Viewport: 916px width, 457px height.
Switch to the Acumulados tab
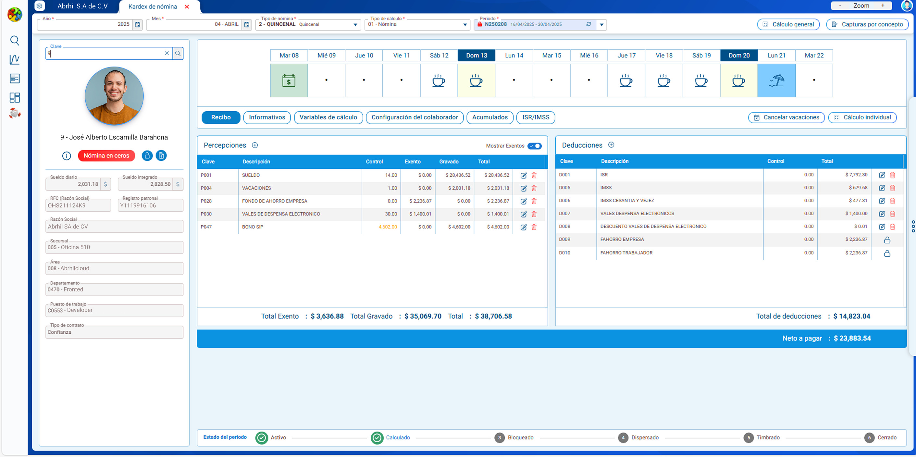coord(489,117)
